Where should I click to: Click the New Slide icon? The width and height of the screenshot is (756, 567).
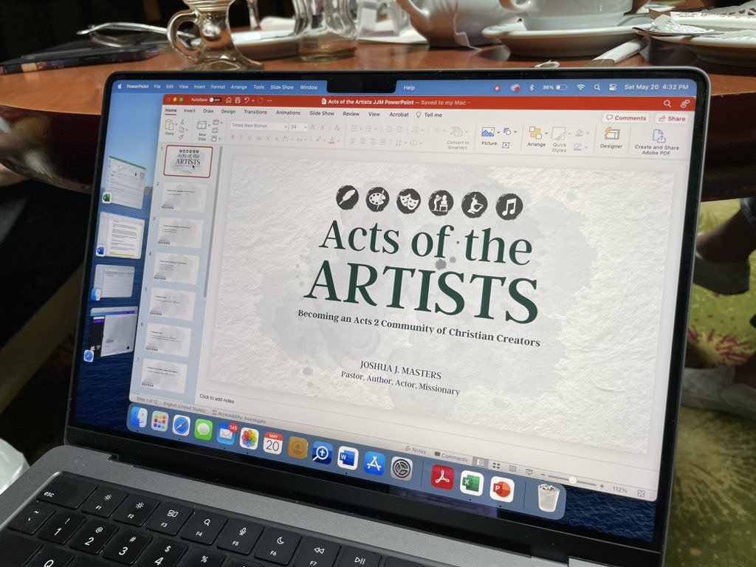202,126
